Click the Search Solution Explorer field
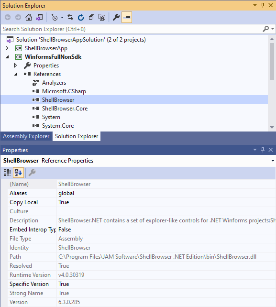Image resolution: width=276 pixels, height=307 pixels. (131, 29)
